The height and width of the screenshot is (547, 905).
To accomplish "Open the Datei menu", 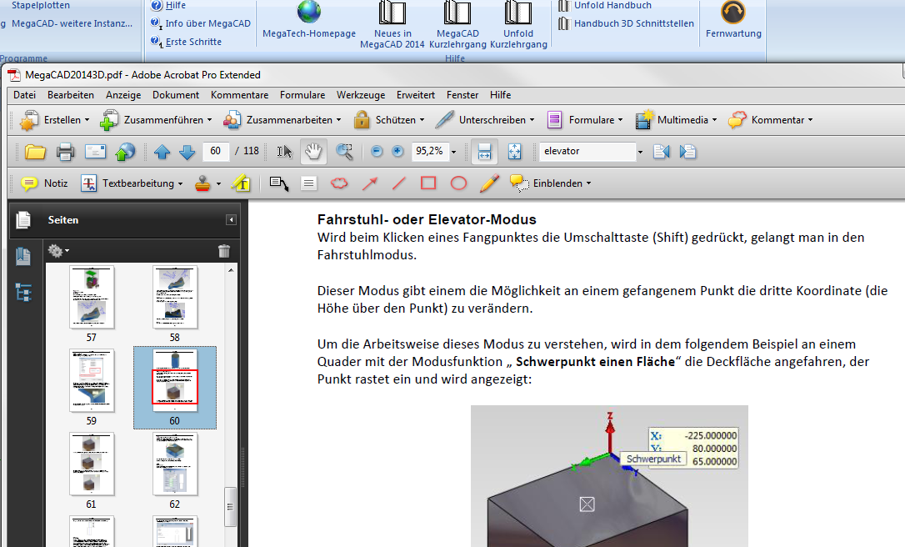I will pos(25,95).
